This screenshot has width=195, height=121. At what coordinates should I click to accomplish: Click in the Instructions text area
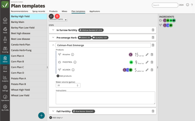tap(105, 98)
